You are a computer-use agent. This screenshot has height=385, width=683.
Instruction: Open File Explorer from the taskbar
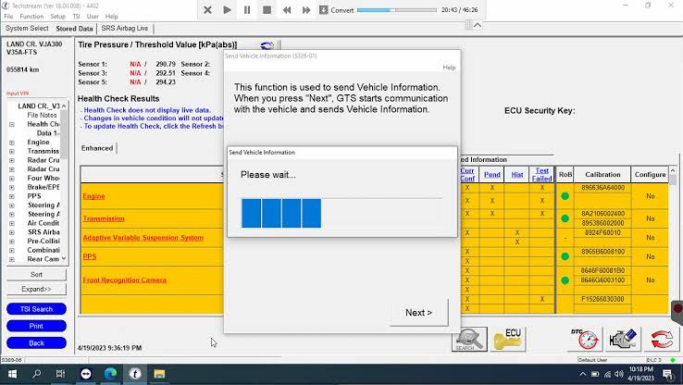tap(159, 374)
